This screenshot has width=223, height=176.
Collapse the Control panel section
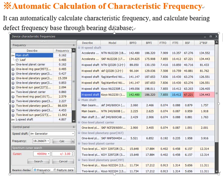(73, 127)
